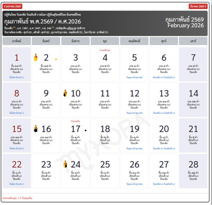Go to previous month มกราคม 2569
The height and width of the screenshot is (205, 212).
click(13, 6)
